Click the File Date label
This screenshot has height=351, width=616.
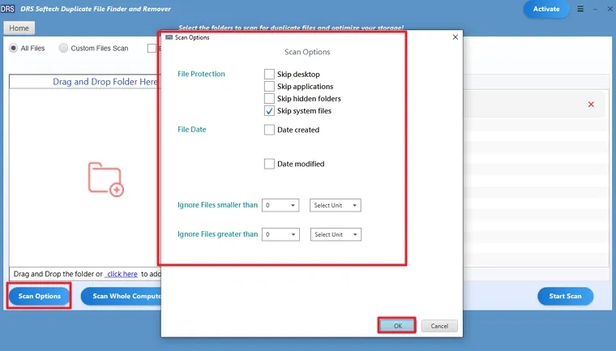[x=192, y=130]
